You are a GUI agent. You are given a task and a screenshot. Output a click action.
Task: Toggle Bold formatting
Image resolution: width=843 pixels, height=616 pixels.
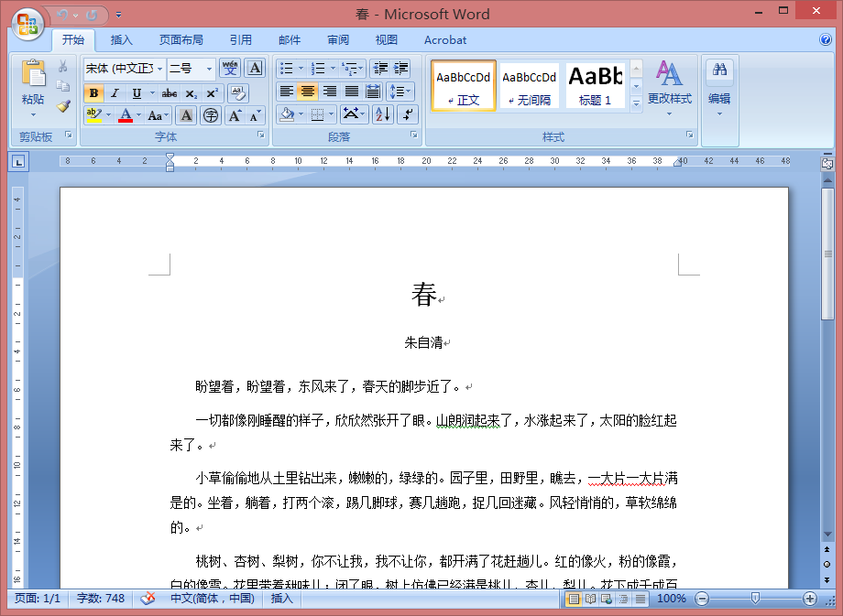93,93
